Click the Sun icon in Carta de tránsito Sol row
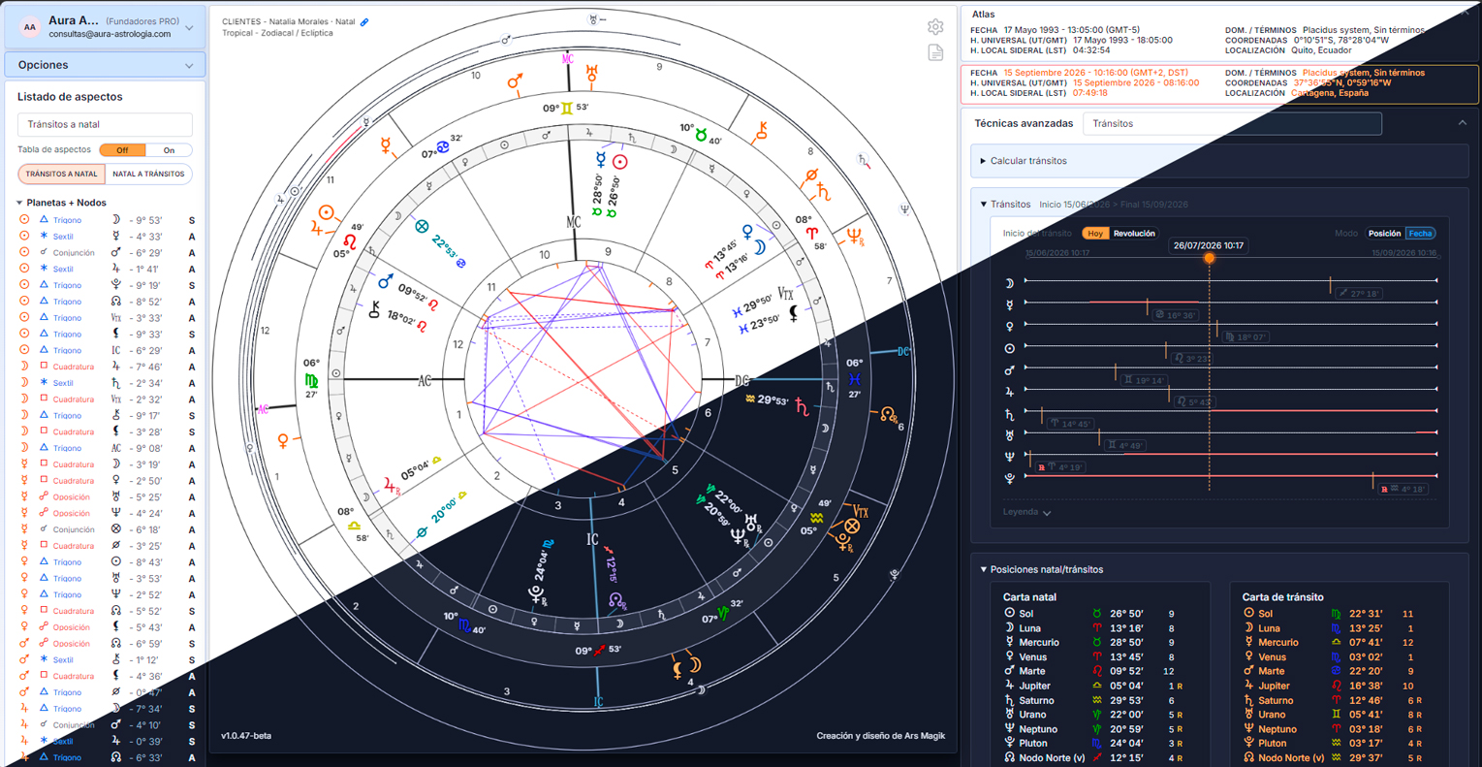This screenshot has height=767, width=1482. click(x=1248, y=614)
